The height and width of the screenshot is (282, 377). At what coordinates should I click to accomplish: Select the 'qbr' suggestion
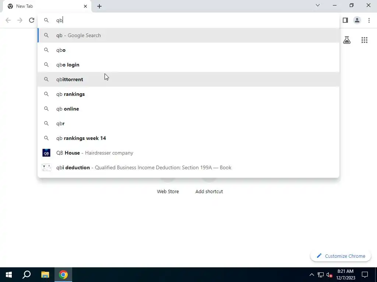click(188, 123)
